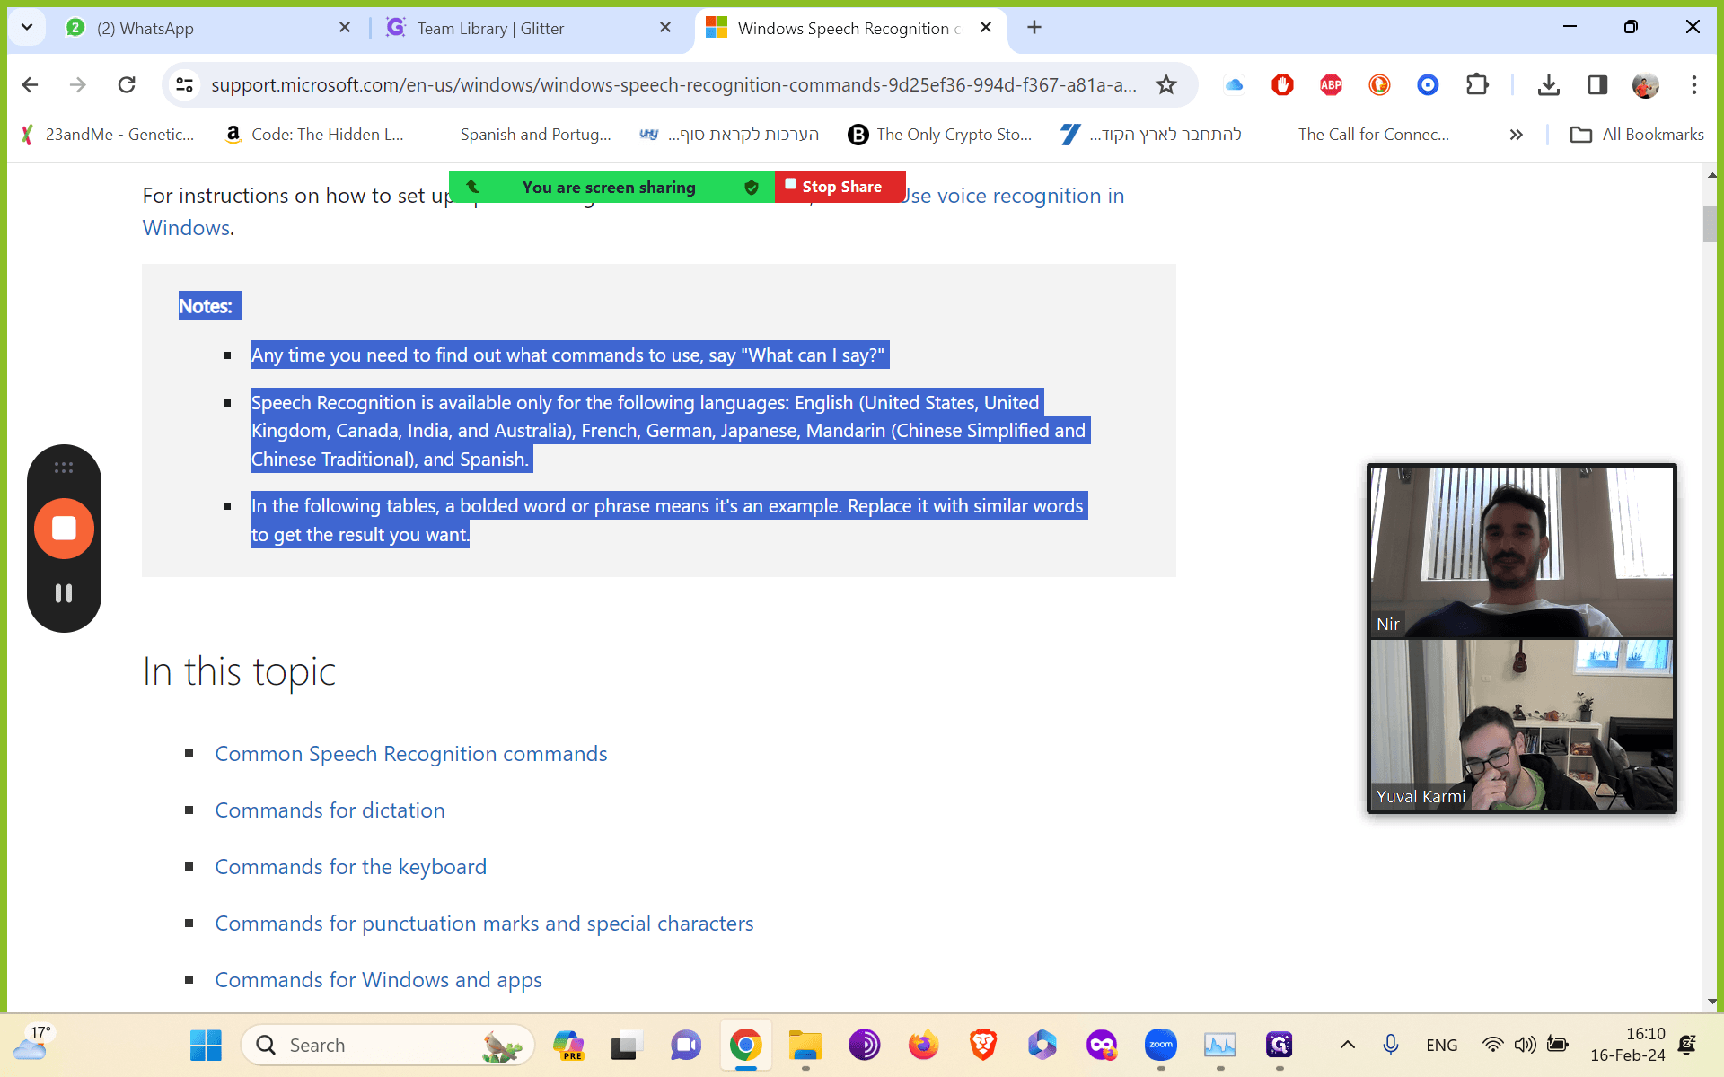This screenshot has width=1724, height=1077.
Task: Open Commands for punctuation marks link
Action: tap(484, 924)
